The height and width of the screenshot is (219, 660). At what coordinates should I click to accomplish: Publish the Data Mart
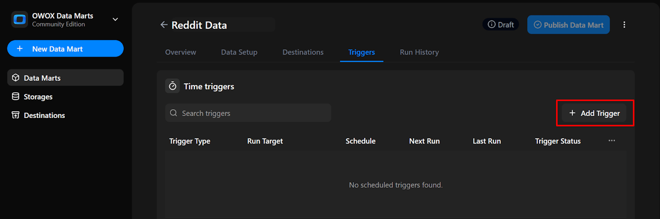(569, 25)
